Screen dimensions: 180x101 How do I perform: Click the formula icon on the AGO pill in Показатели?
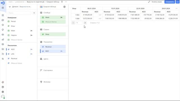click(61, 51)
